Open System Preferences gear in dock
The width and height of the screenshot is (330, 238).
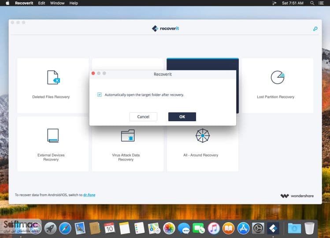click(x=258, y=228)
